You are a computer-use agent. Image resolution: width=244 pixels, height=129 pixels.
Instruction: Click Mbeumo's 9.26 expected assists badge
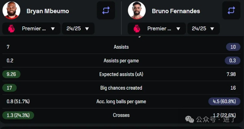tap(11, 74)
